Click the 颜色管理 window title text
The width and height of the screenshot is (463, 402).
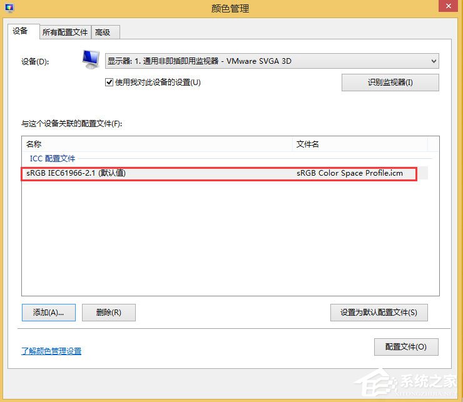231,8
